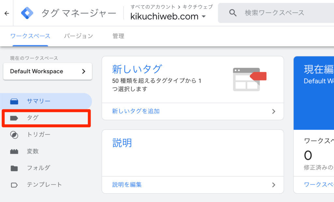Click the 新しいタグを追加 link
The width and height of the screenshot is (334, 202).
tap(136, 111)
